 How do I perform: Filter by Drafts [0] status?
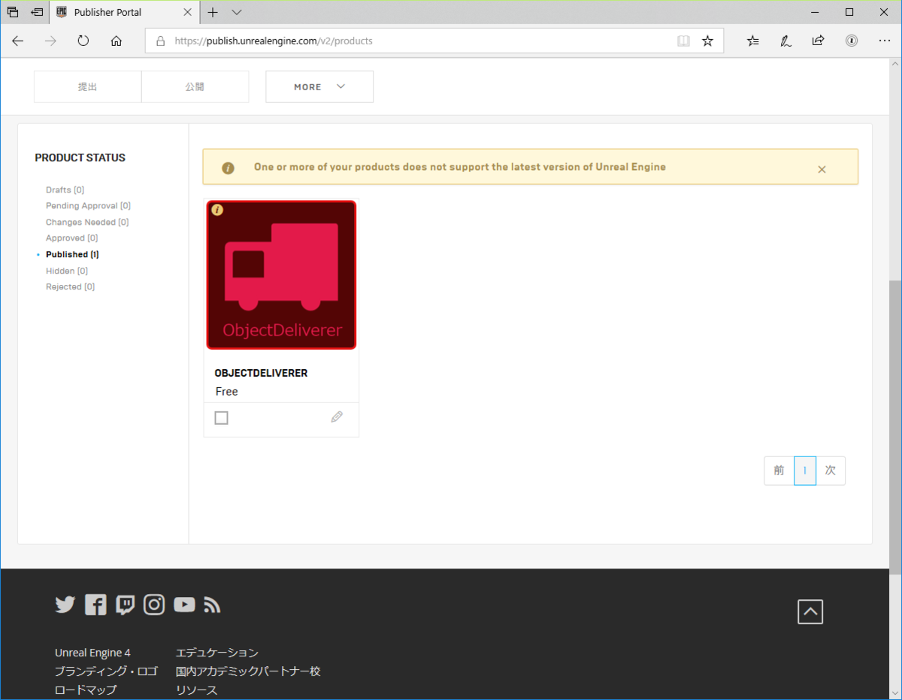[x=65, y=189]
